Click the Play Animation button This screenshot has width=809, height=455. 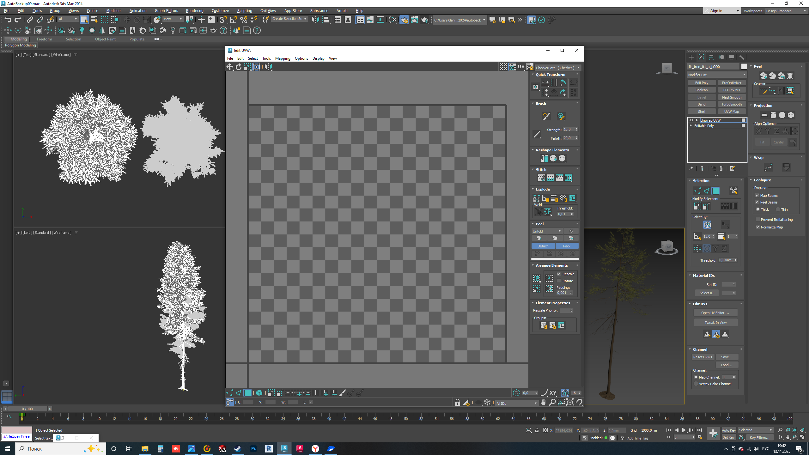(x=684, y=430)
